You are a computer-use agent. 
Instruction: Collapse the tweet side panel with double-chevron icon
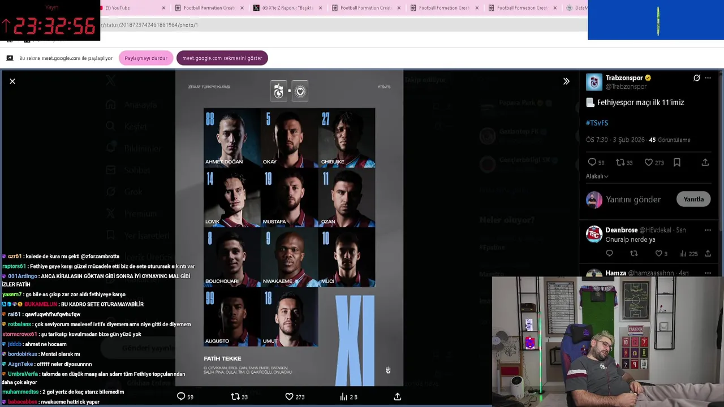(x=566, y=81)
